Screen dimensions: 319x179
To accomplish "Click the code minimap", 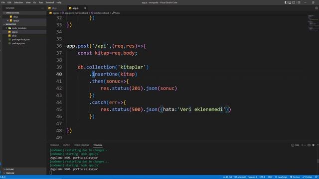I will [313, 23].
